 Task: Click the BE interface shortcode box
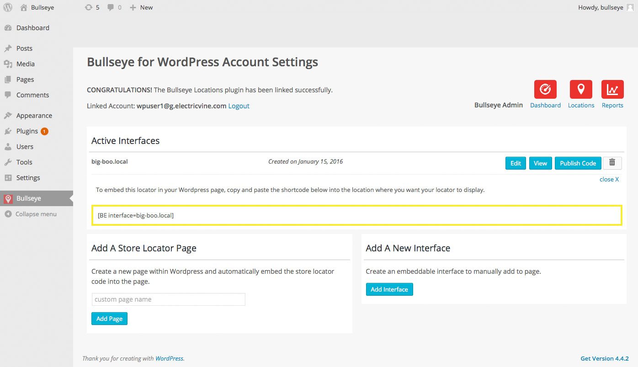point(357,215)
